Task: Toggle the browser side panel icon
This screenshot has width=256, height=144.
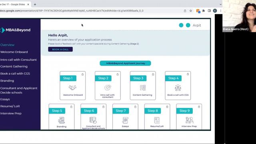Action: click(209, 11)
